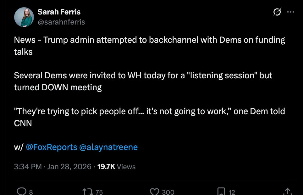303x195 pixels.
Task: Click the share upload icon
Action: click(x=287, y=191)
